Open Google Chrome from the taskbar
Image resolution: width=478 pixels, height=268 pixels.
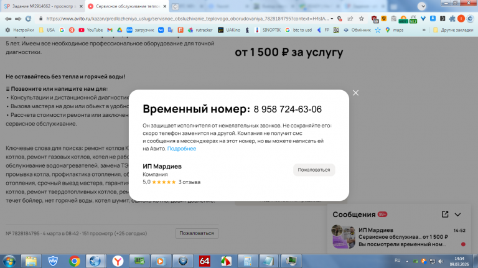pyautogui.click(x=75, y=261)
